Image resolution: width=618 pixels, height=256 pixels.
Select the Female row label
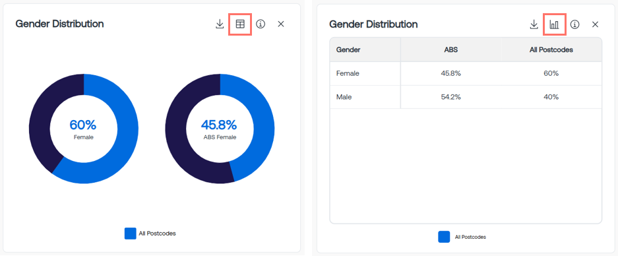point(348,73)
